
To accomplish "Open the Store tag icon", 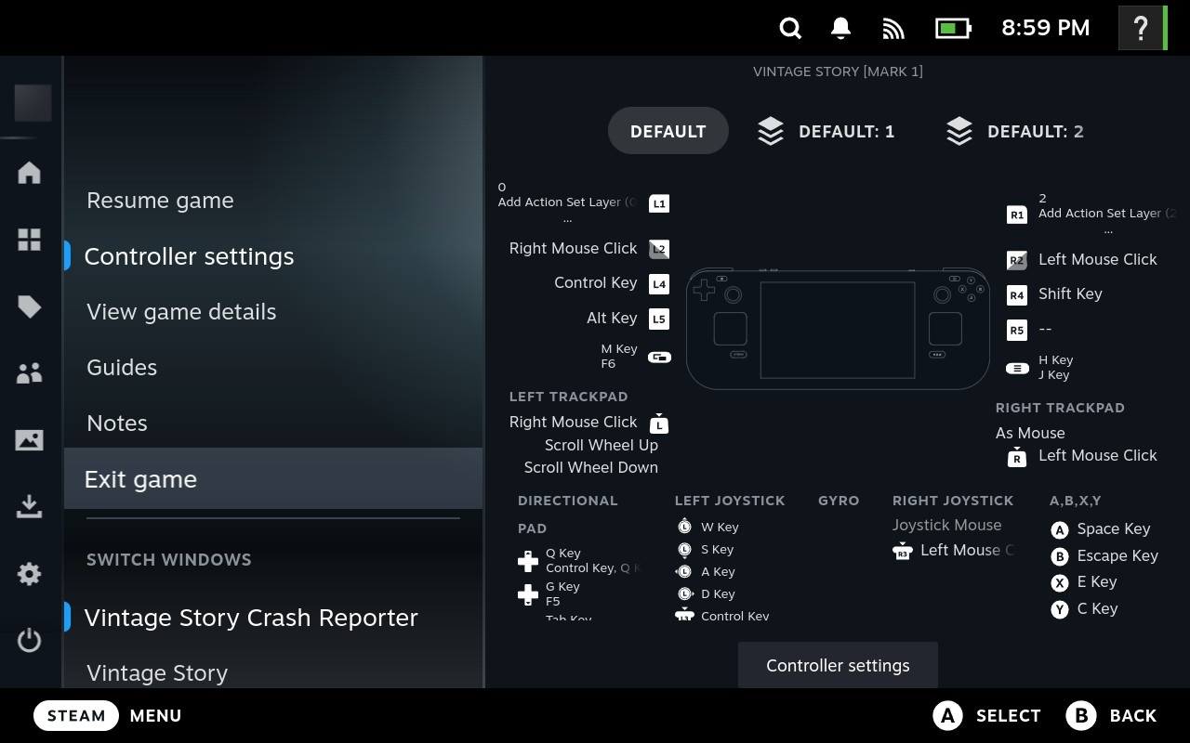I will click(30, 306).
